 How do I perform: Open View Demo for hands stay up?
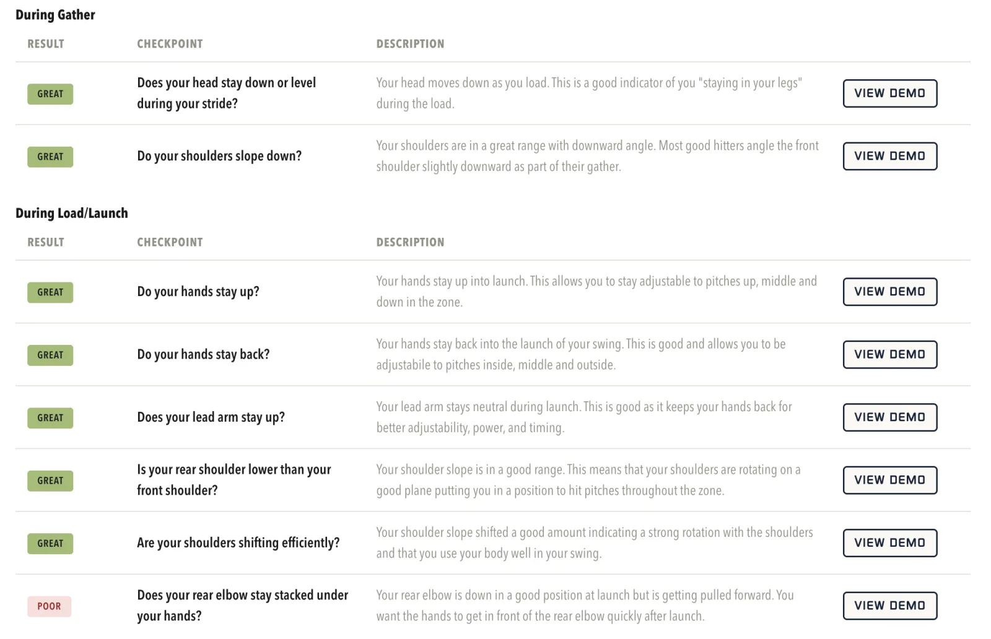coord(889,292)
